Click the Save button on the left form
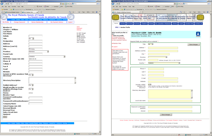This screenshot has width=212, height=136. coord(5,117)
